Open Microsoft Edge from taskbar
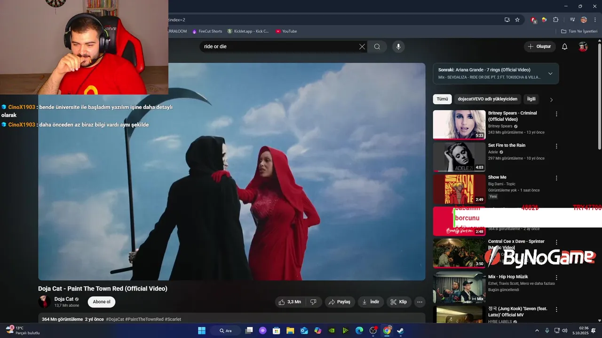 coord(359,330)
